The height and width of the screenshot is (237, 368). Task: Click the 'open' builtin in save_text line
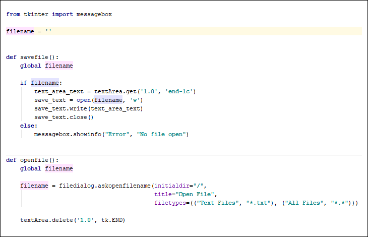point(84,100)
